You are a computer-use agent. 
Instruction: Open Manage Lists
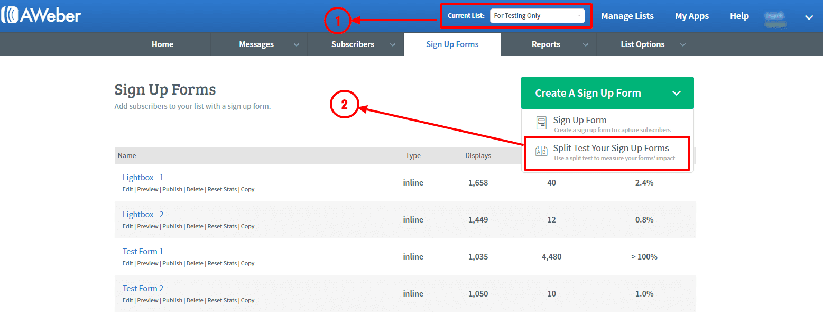coord(627,16)
